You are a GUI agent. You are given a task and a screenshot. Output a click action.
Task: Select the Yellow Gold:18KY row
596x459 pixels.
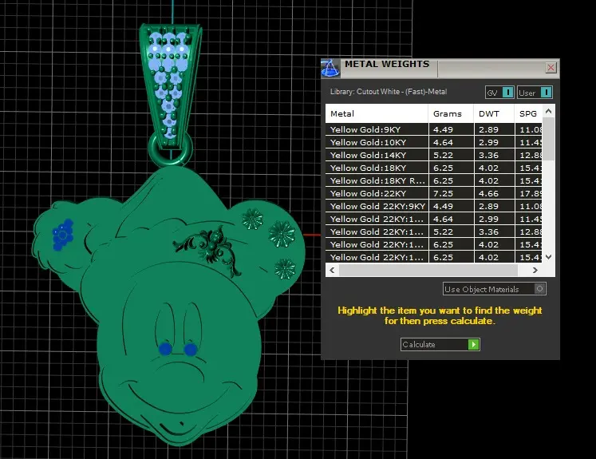click(x=434, y=168)
